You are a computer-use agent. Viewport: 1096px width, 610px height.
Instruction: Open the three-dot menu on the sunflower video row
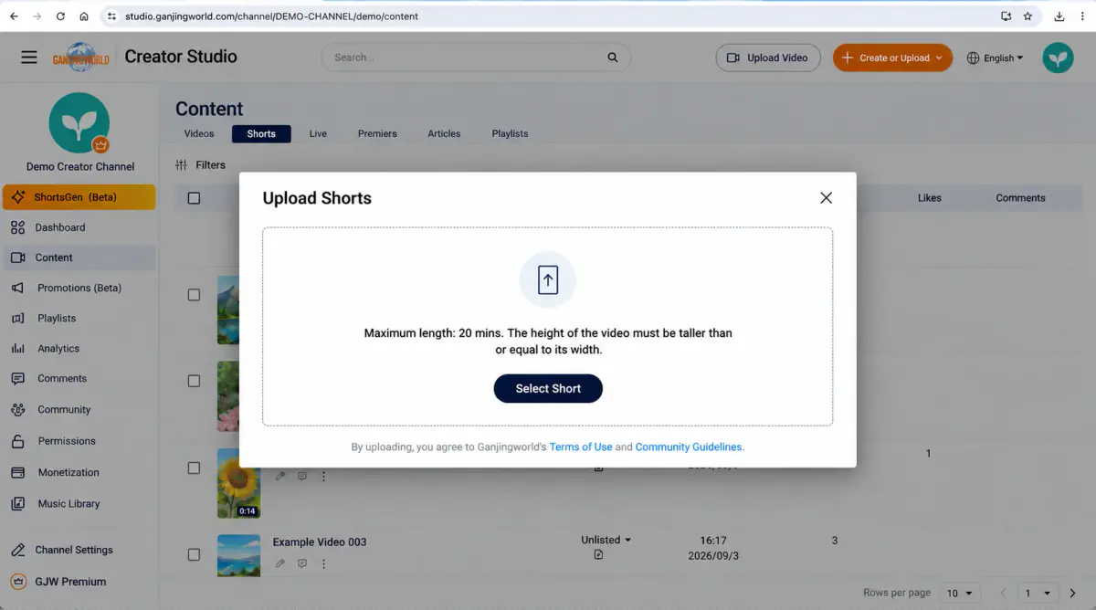pyautogui.click(x=323, y=476)
